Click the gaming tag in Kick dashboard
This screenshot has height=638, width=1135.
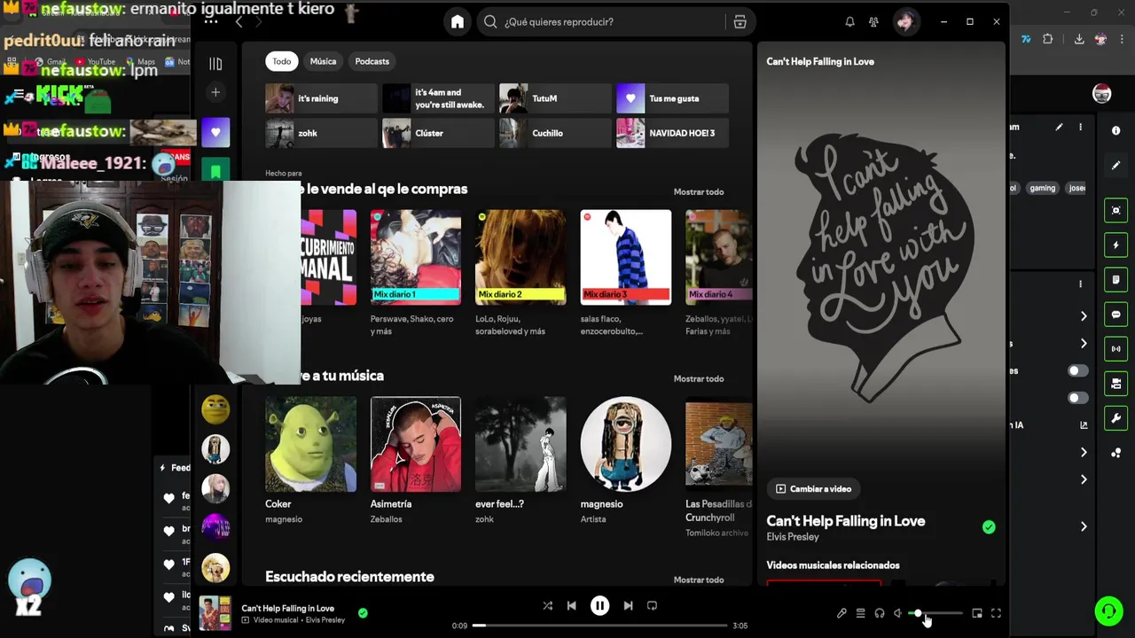1043,188
